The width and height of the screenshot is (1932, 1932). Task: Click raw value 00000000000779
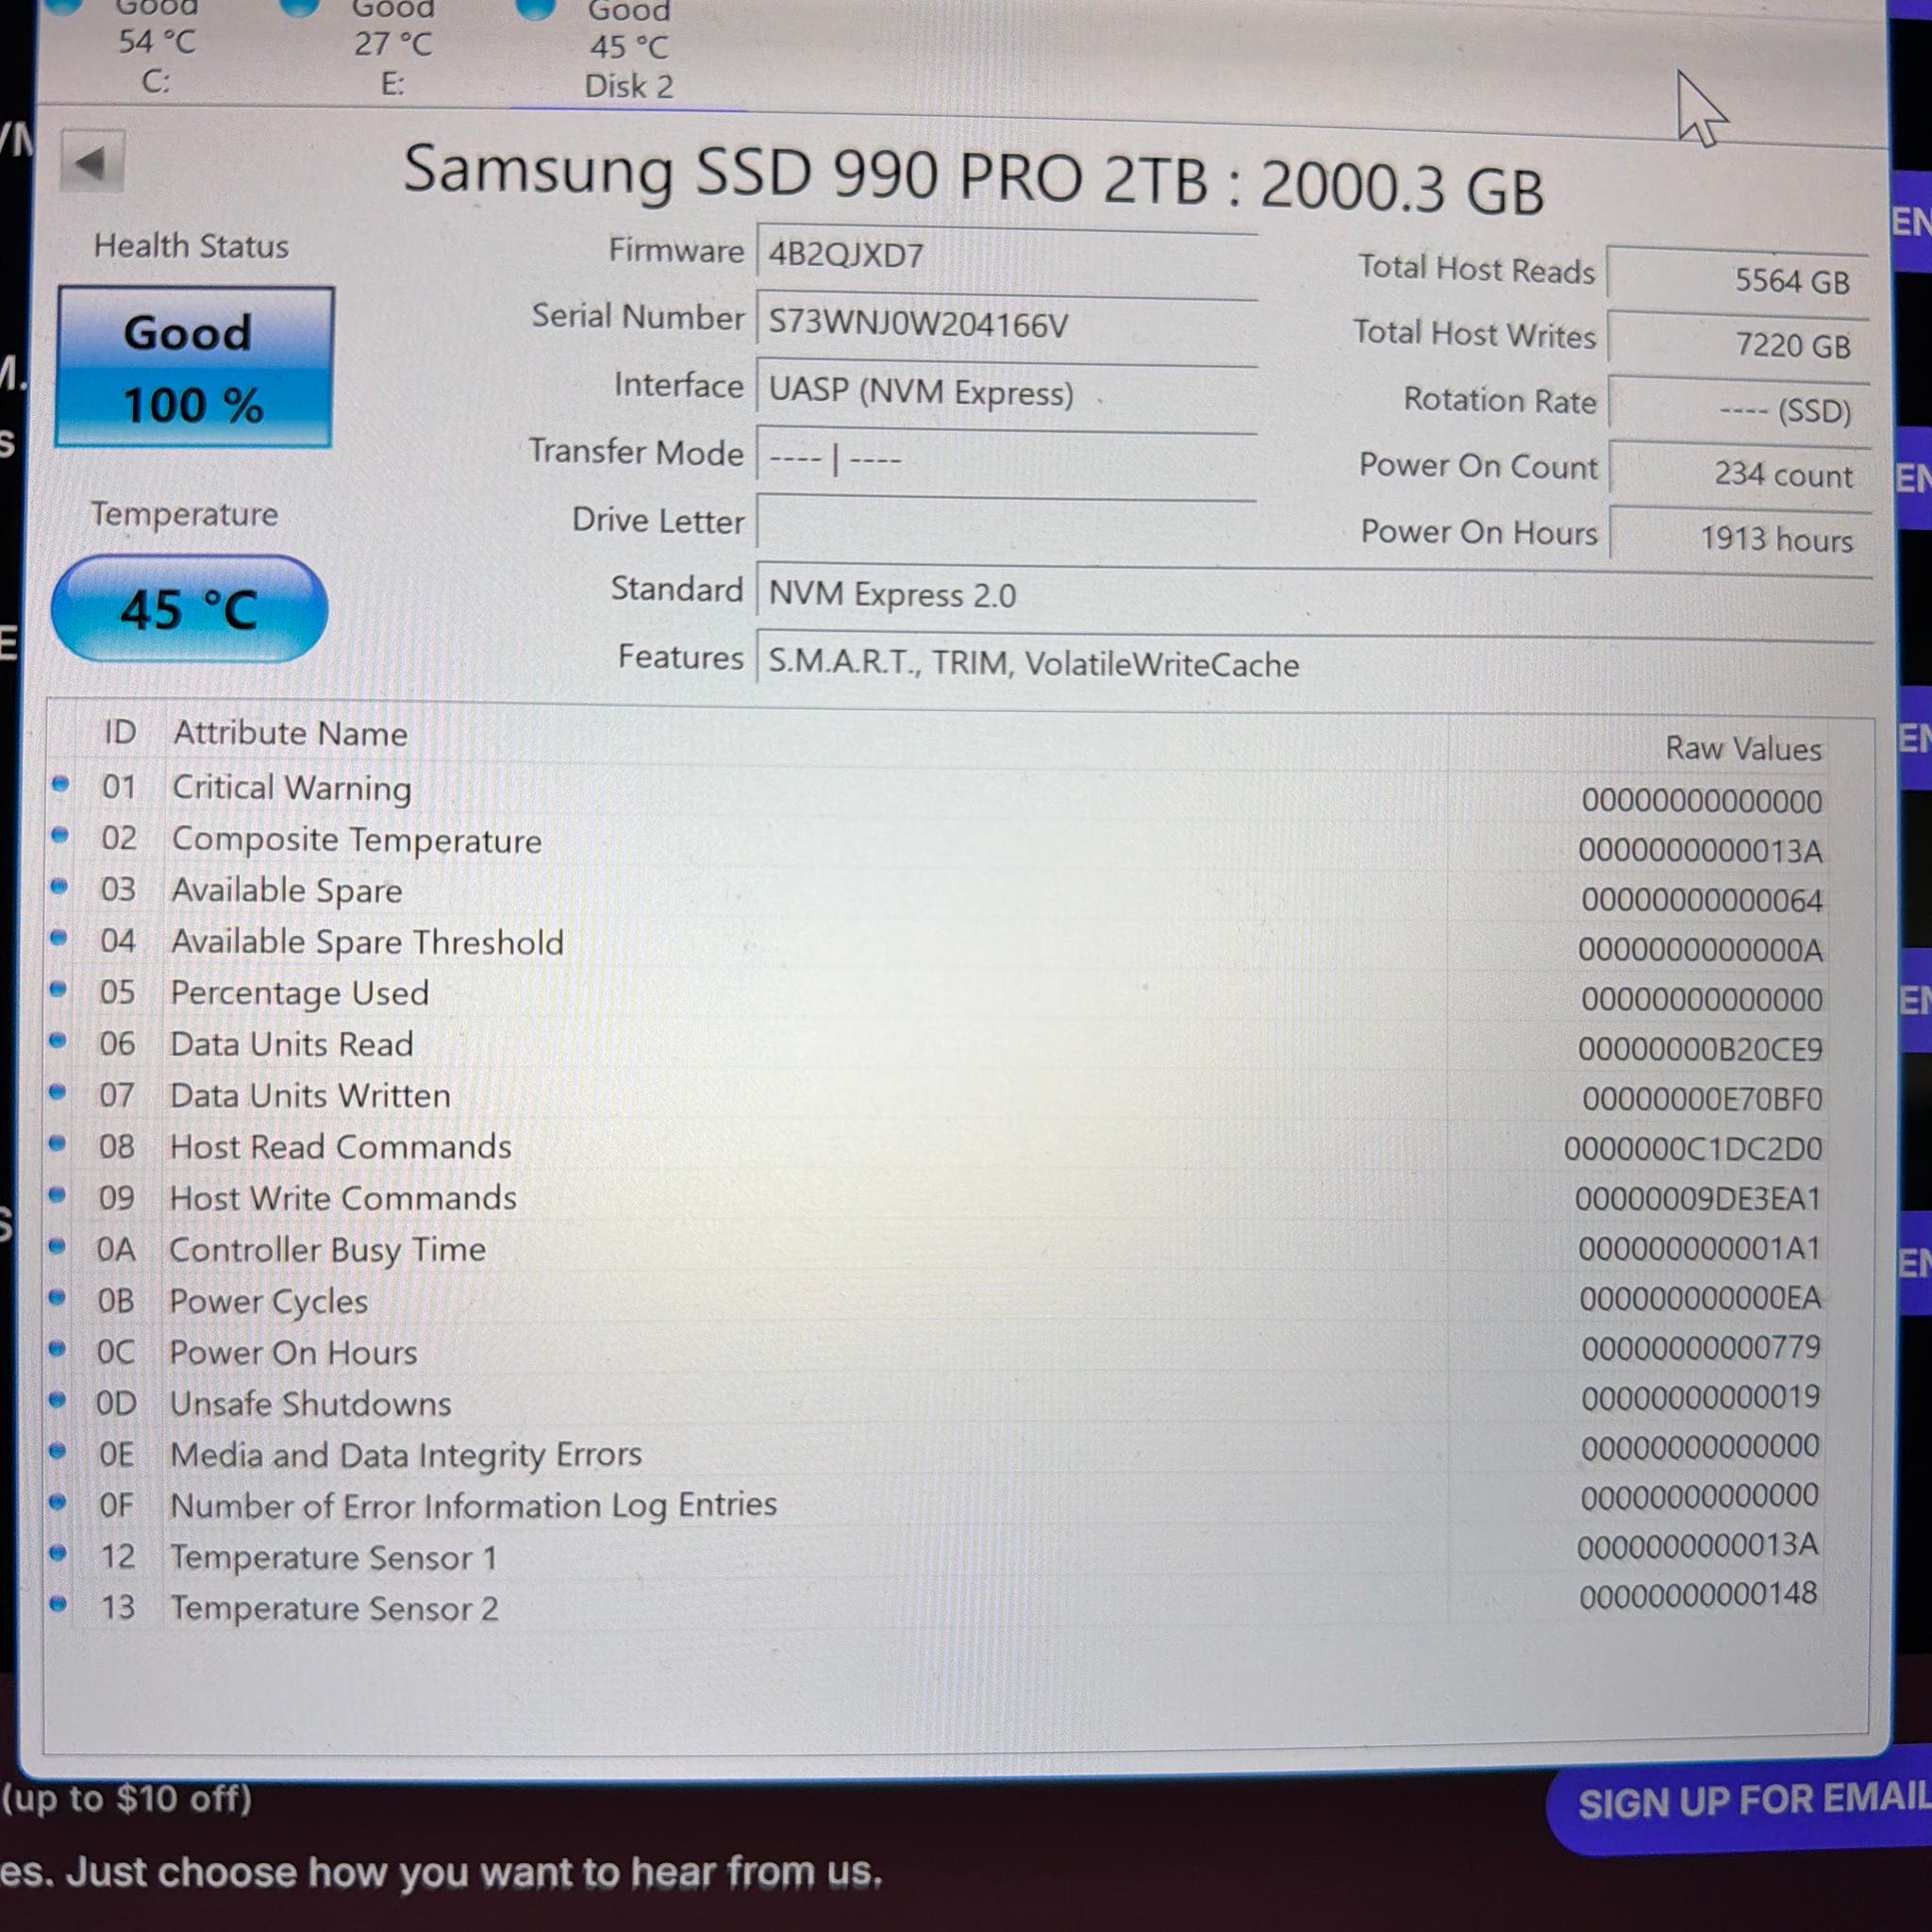click(1701, 1348)
